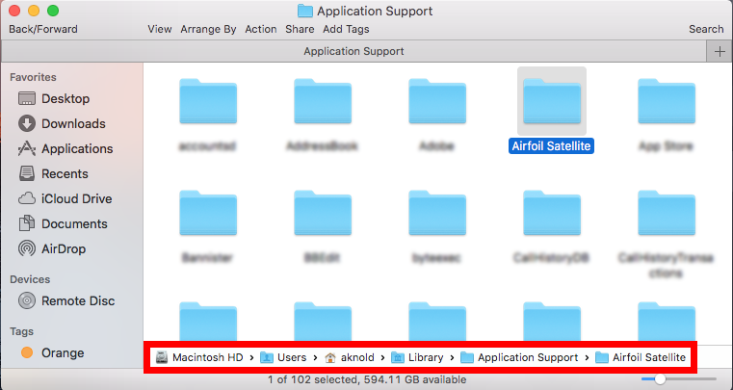733x390 pixels.
Task: Click the title bar folder proxy icon
Action: 305,11
